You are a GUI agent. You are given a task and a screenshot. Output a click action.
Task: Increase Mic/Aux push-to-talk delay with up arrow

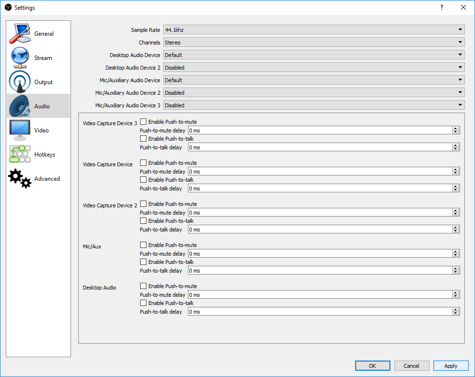455,269
